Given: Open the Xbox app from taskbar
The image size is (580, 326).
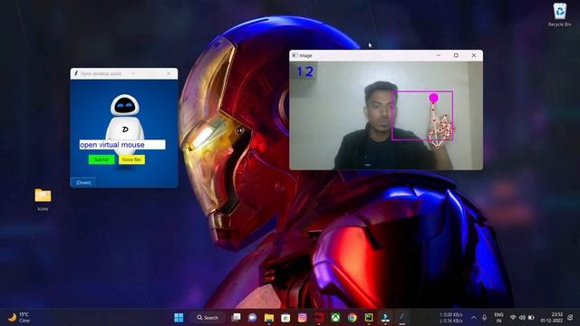Looking at the screenshot, I should pyautogui.click(x=335, y=318).
